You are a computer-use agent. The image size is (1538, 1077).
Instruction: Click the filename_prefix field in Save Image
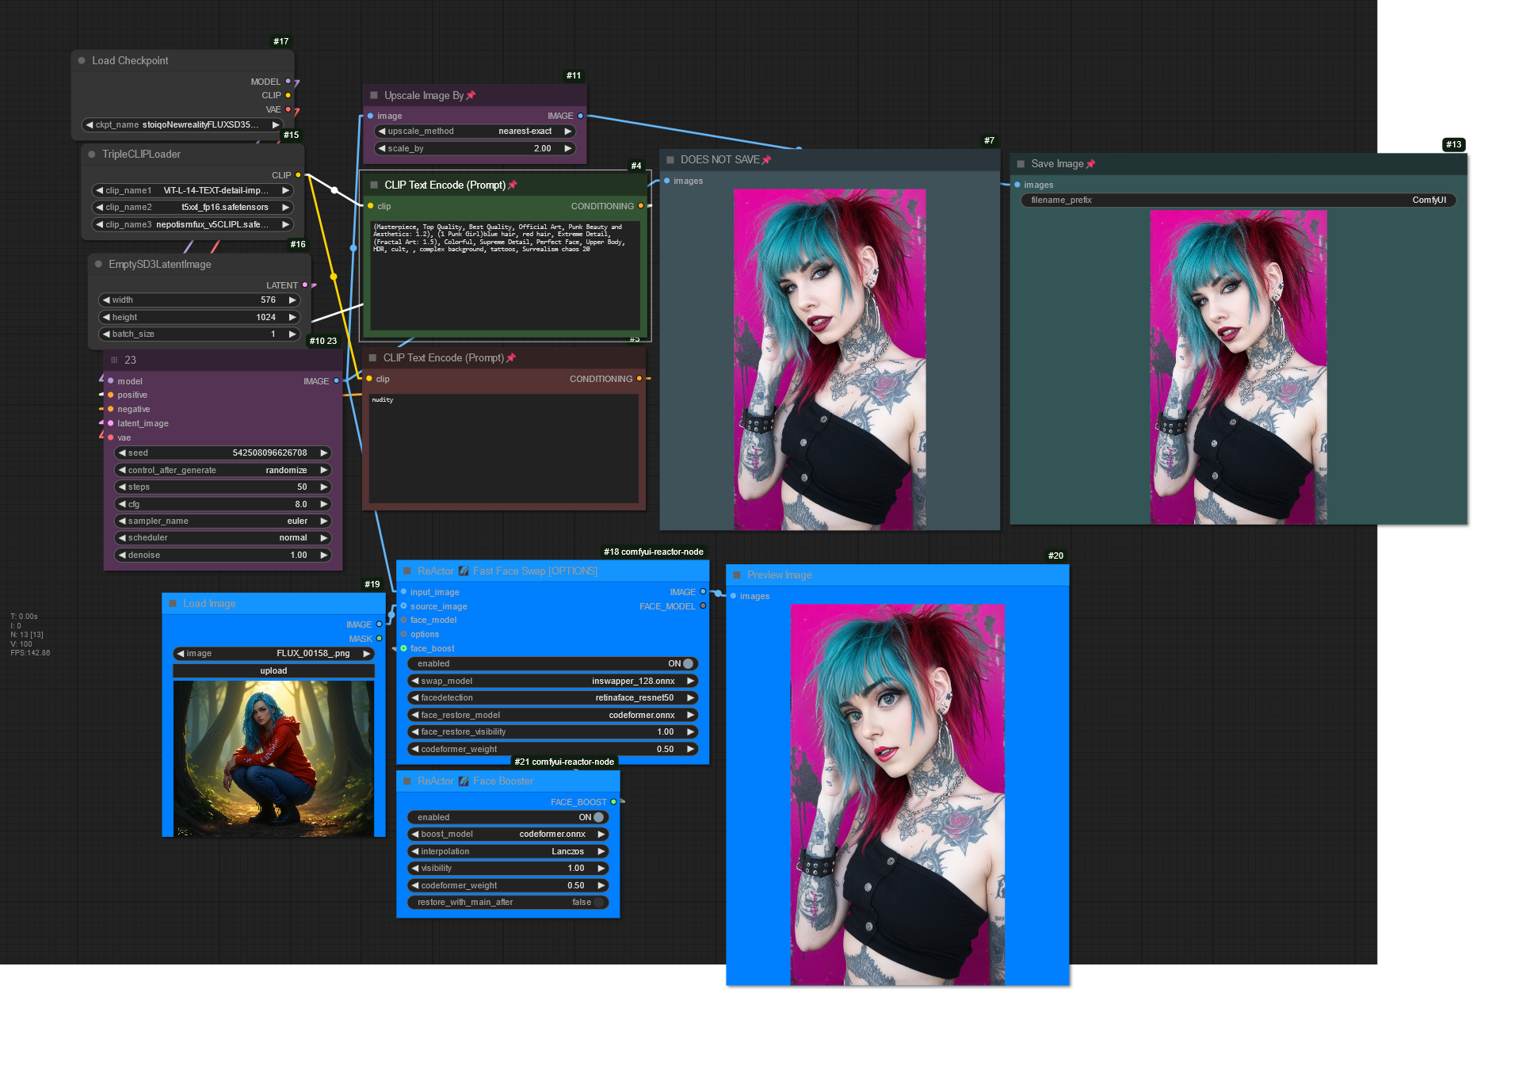pos(1238,200)
